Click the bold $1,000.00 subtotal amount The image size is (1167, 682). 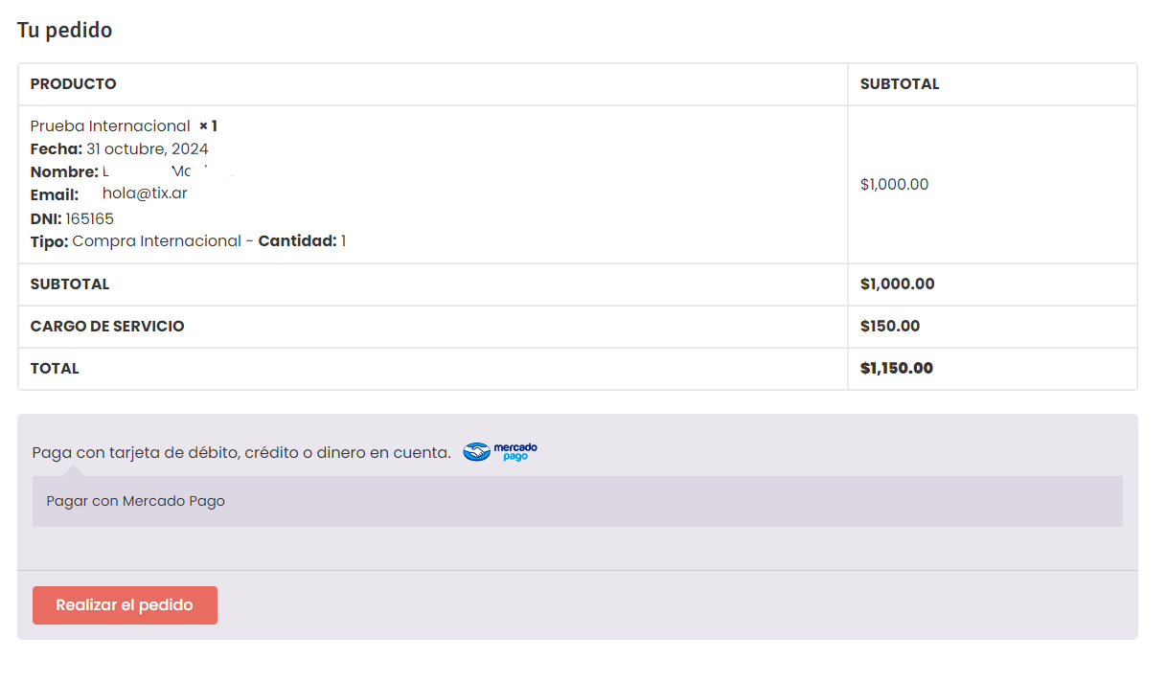tap(897, 284)
